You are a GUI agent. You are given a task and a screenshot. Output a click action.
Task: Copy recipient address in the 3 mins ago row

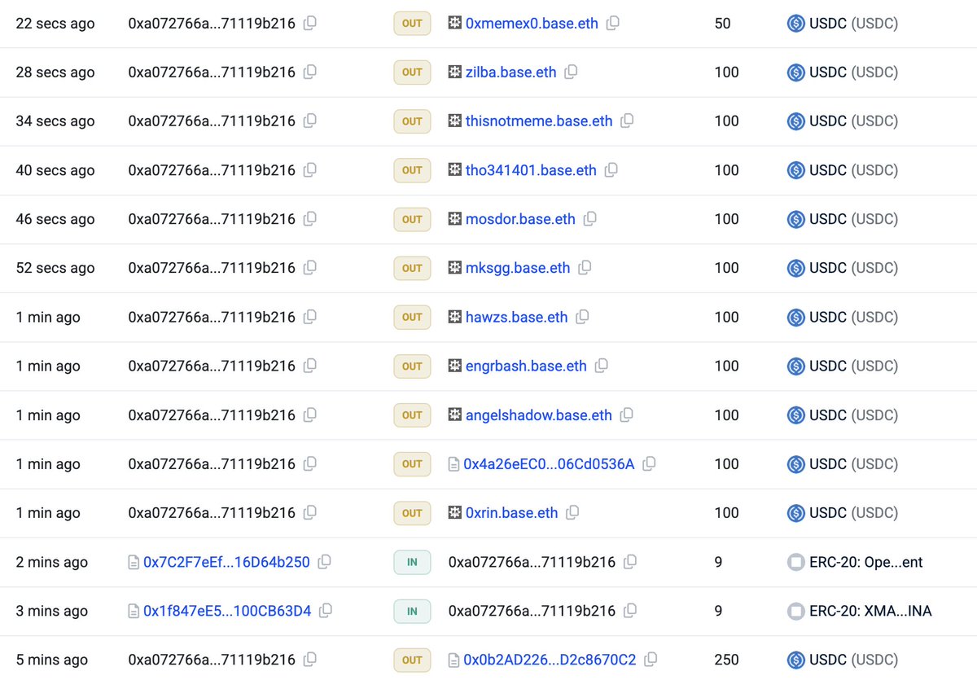(x=630, y=610)
